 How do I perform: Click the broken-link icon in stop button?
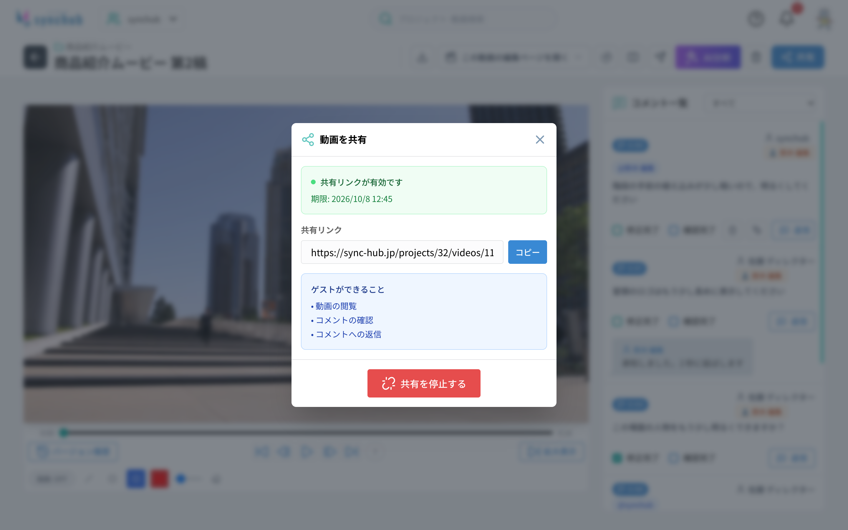tap(388, 383)
